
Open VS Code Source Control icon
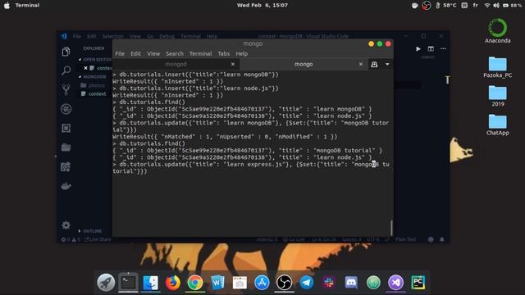coord(66,89)
